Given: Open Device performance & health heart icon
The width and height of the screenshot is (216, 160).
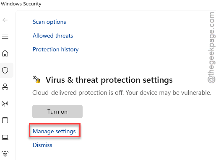Looking at the screenshot, I should point(5,154).
